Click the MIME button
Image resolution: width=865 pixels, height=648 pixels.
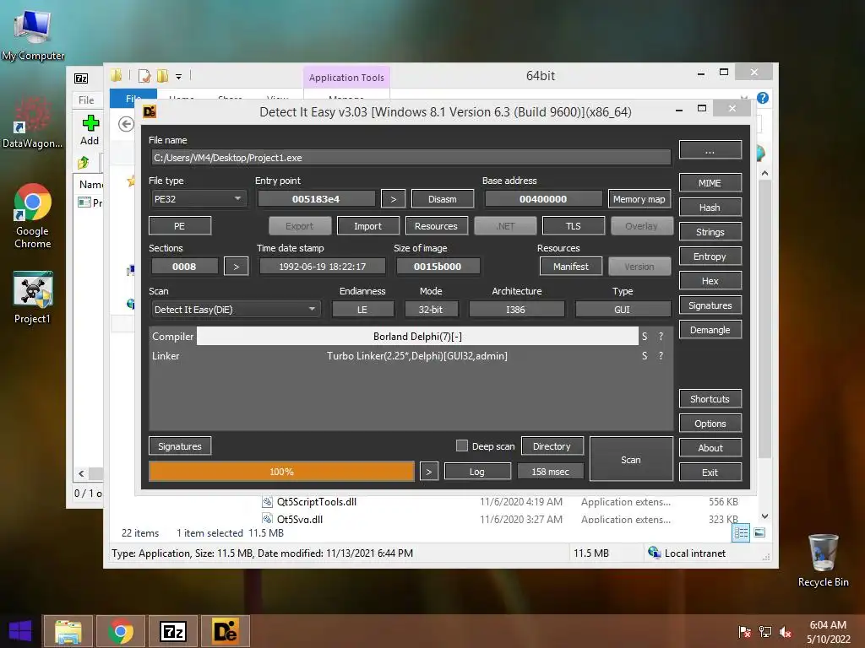click(x=710, y=183)
